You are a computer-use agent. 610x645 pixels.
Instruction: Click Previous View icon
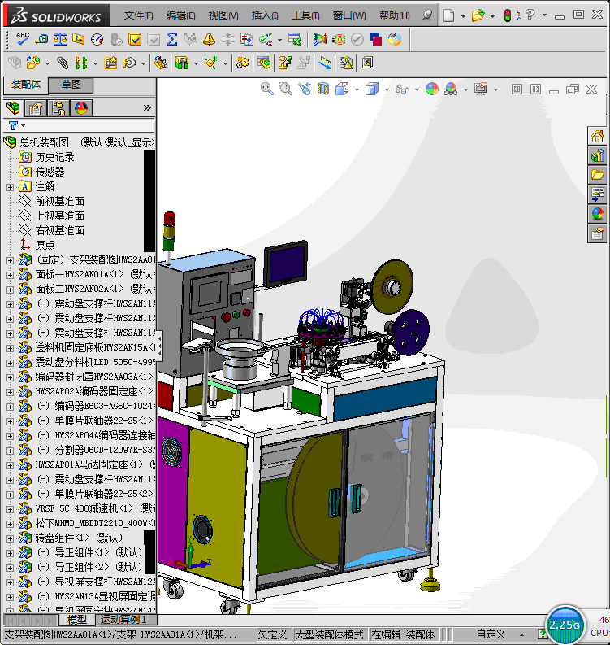click(x=305, y=89)
